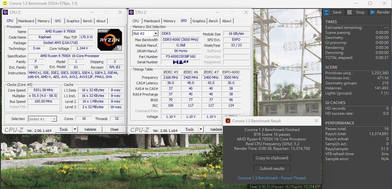
Task: Click the Validate button
Action: click(x=90, y=129)
